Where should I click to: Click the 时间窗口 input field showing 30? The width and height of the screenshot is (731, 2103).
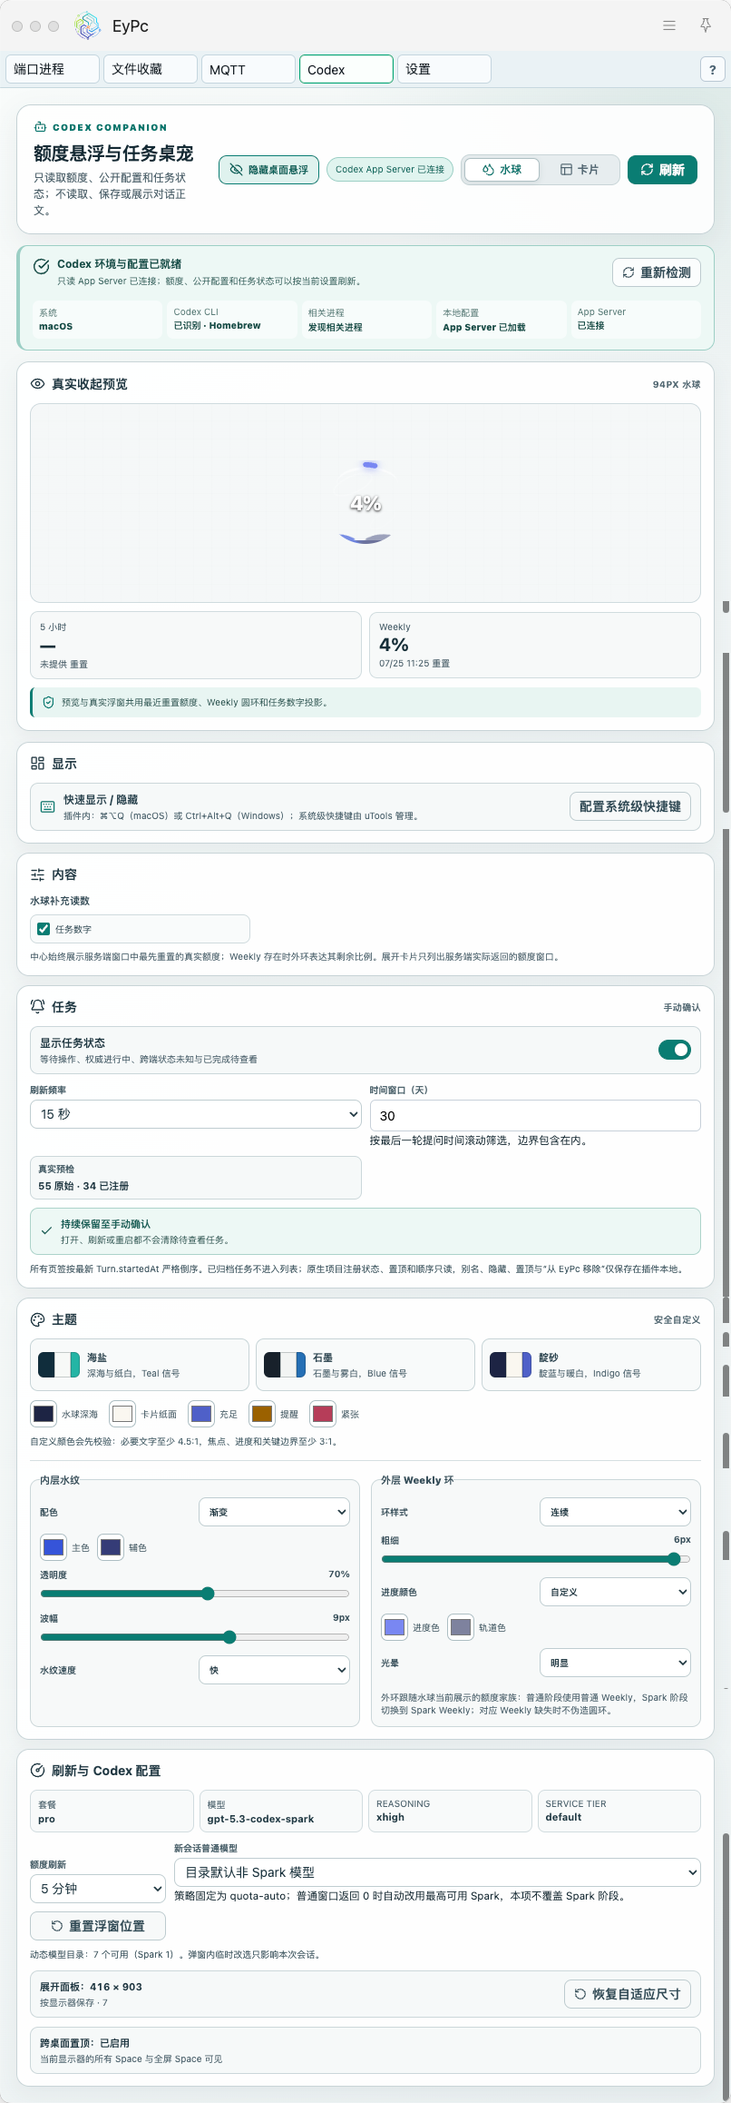click(x=535, y=1116)
